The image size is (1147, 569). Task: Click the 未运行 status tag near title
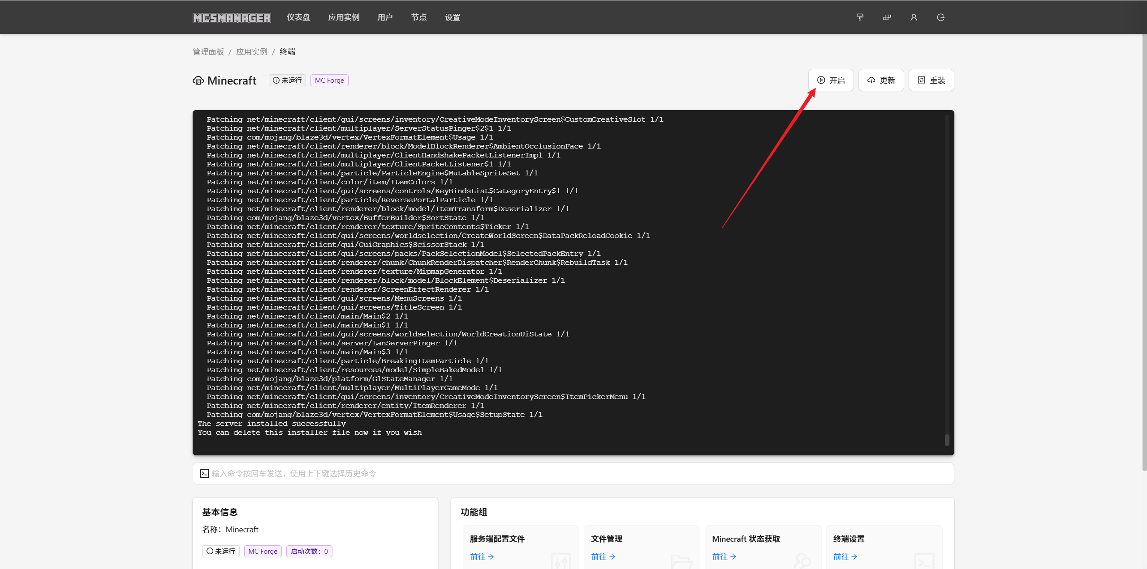pyautogui.click(x=287, y=81)
